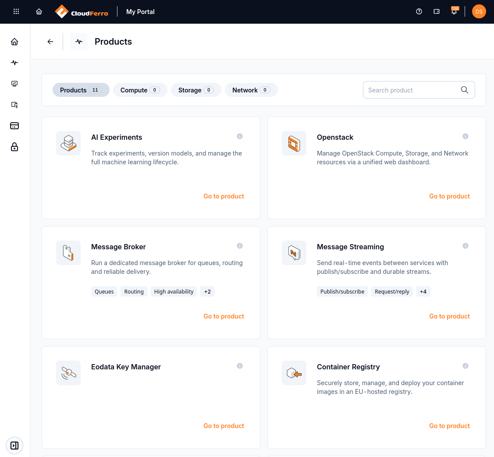The height and width of the screenshot is (457, 494).
Task: Expand the sidebar panel toggle
Action: pyautogui.click(x=14, y=446)
